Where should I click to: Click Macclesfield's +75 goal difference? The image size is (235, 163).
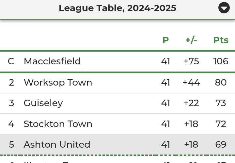pyautogui.click(x=191, y=61)
